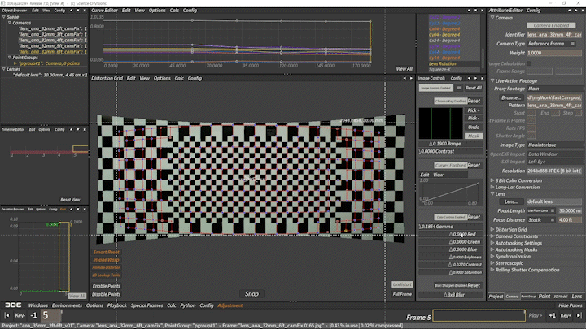
Task: Expand the 8 Bit Color Conversion section
Action: tap(492, 180)
